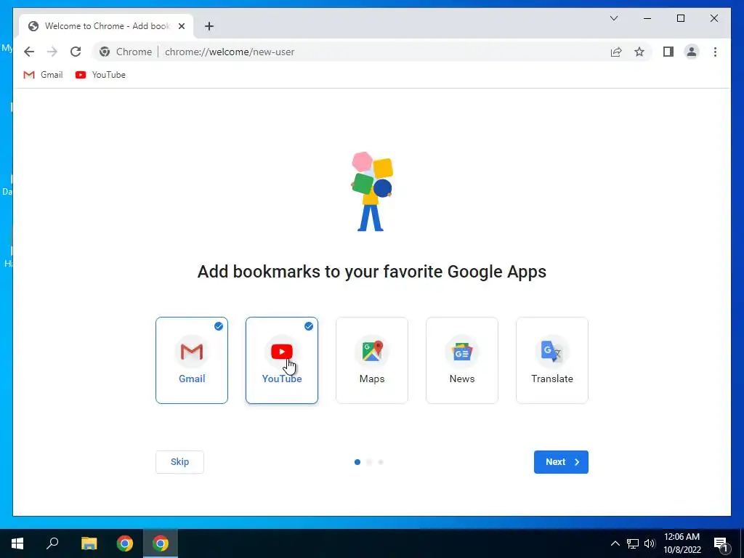Open the volume tray icon

tap(650, 543)
